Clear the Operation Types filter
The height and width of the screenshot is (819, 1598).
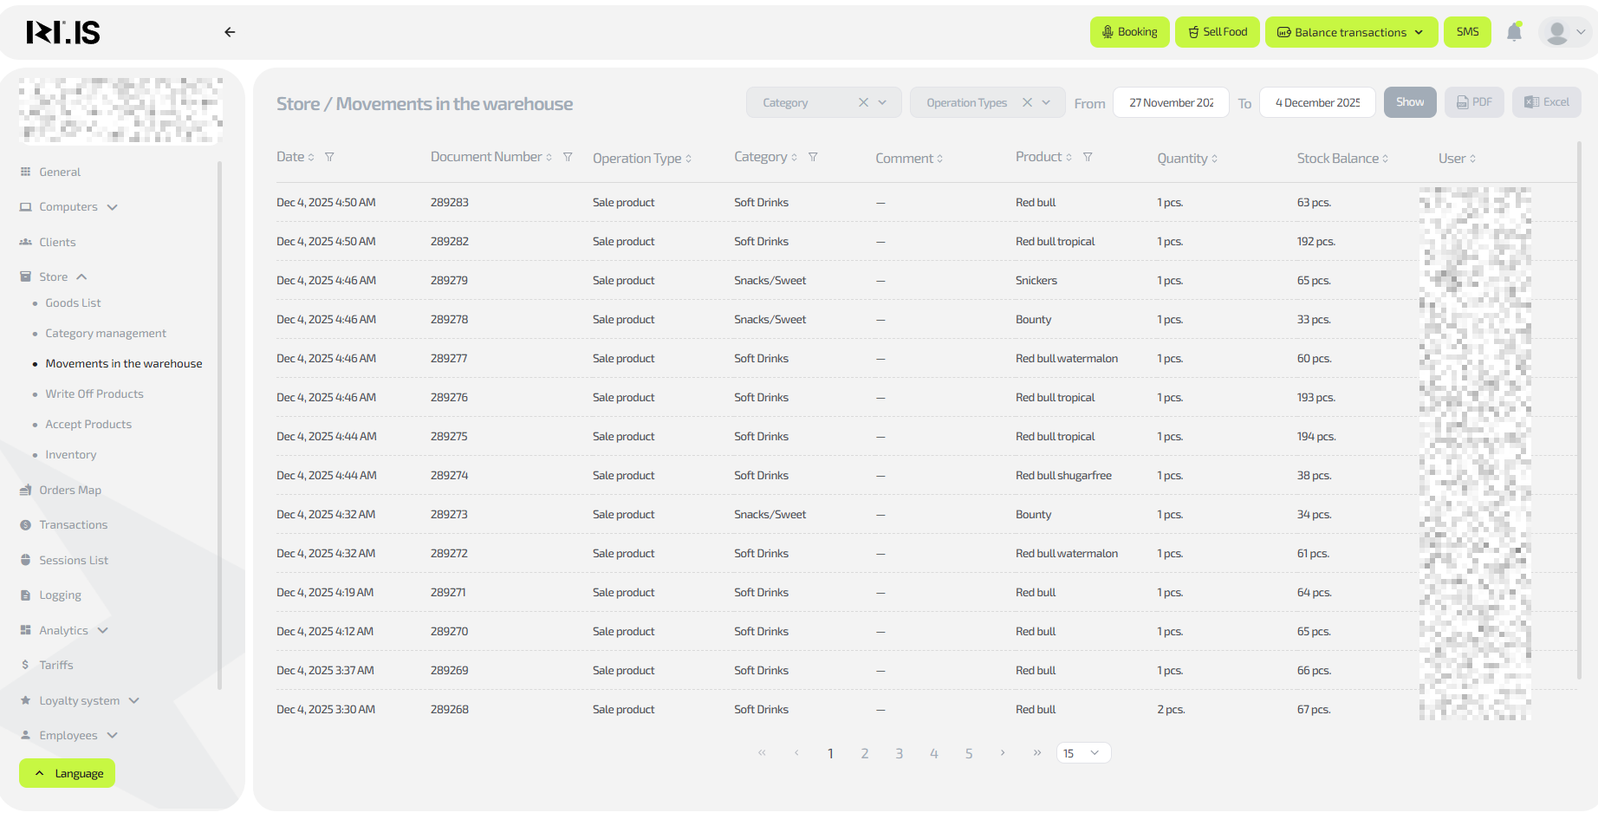[x=1027, y=102]
